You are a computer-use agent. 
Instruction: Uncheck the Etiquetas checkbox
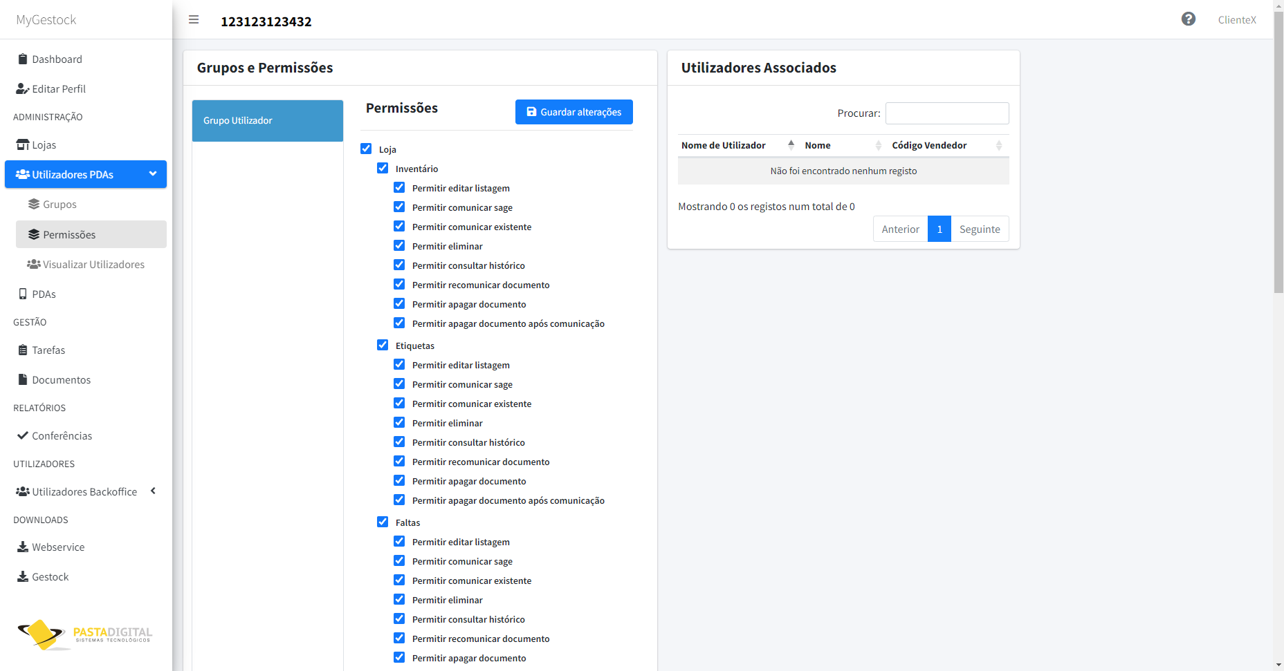pos(383,345)
